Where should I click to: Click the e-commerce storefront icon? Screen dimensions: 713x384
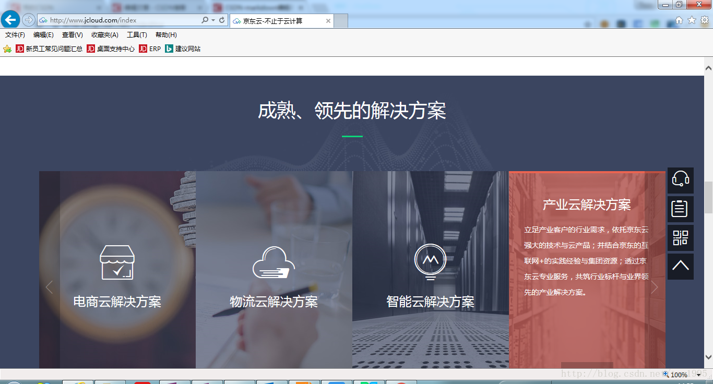(117, 262)
